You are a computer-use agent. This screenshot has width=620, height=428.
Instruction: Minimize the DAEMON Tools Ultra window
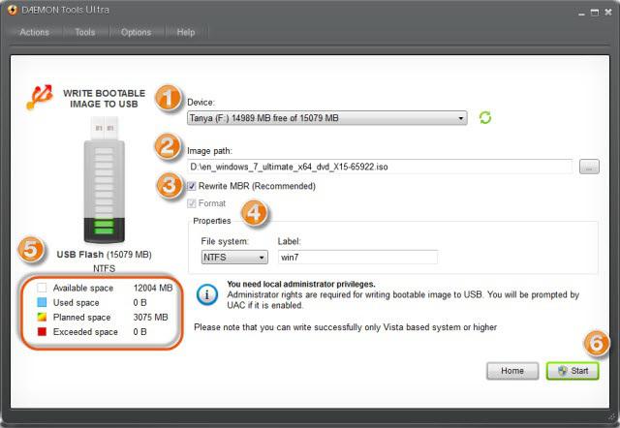click(x=581, y=13)
